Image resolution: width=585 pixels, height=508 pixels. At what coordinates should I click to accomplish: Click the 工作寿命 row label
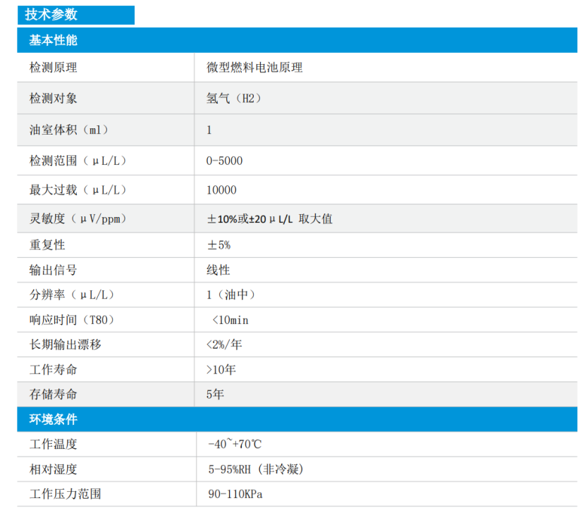pos(54,370)
